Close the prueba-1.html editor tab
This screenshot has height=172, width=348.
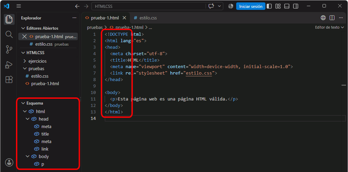[124, 18]
